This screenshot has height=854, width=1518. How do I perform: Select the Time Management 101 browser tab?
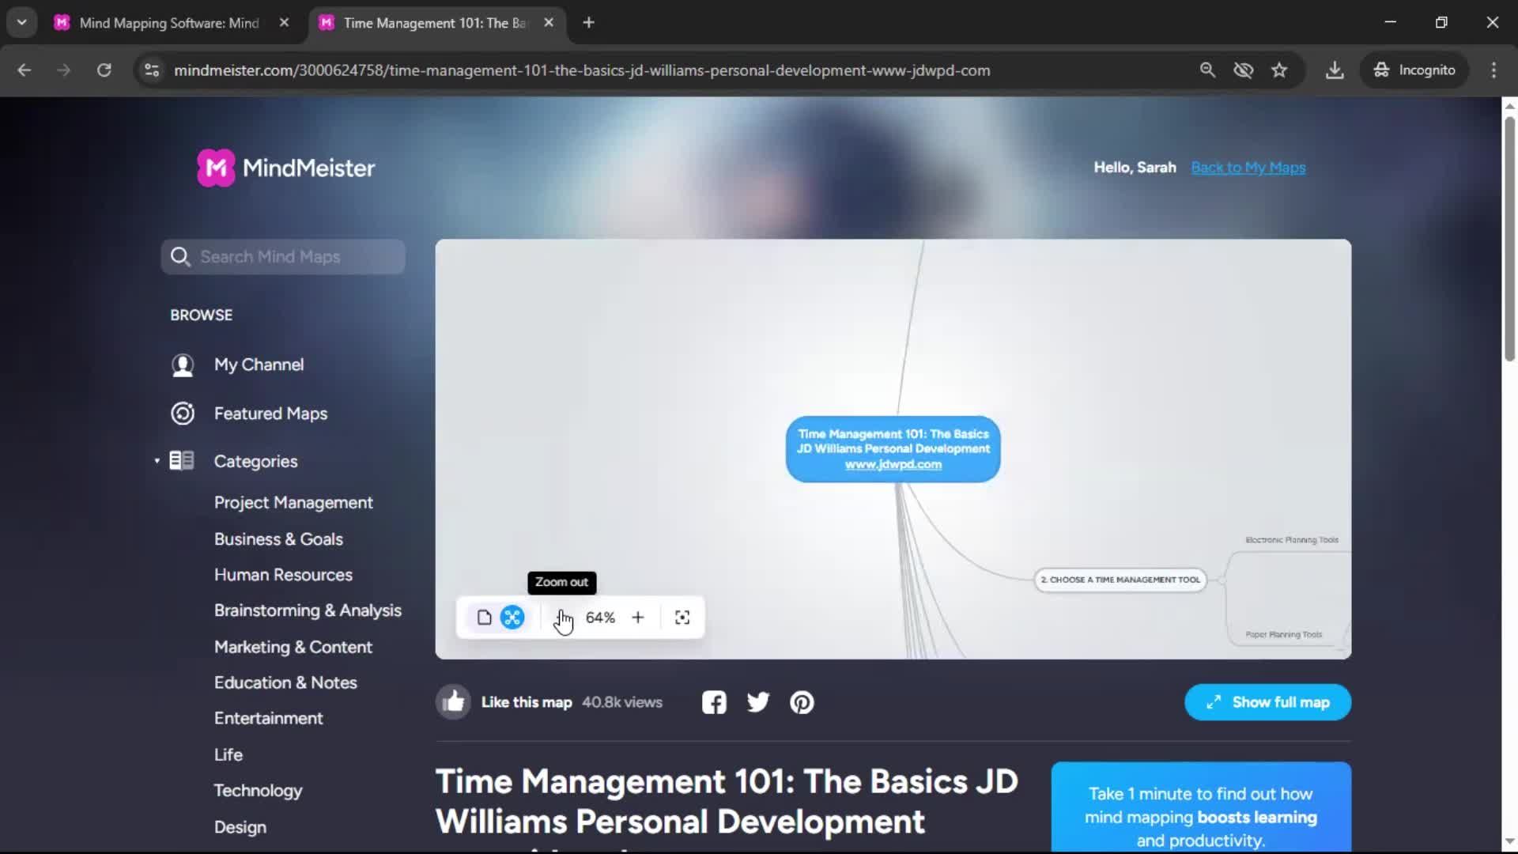pyautogui.click(x=435, y=23)
